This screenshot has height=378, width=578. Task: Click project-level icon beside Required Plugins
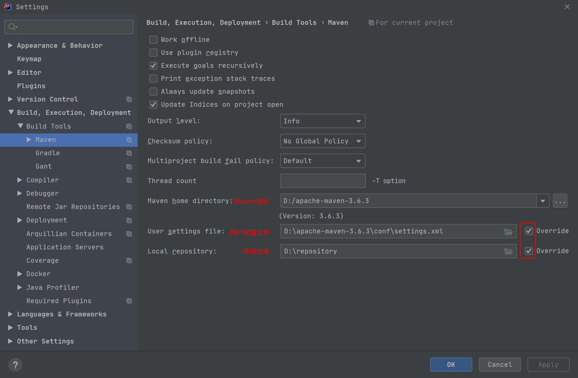pyautogui.click(x=129, y=301)
